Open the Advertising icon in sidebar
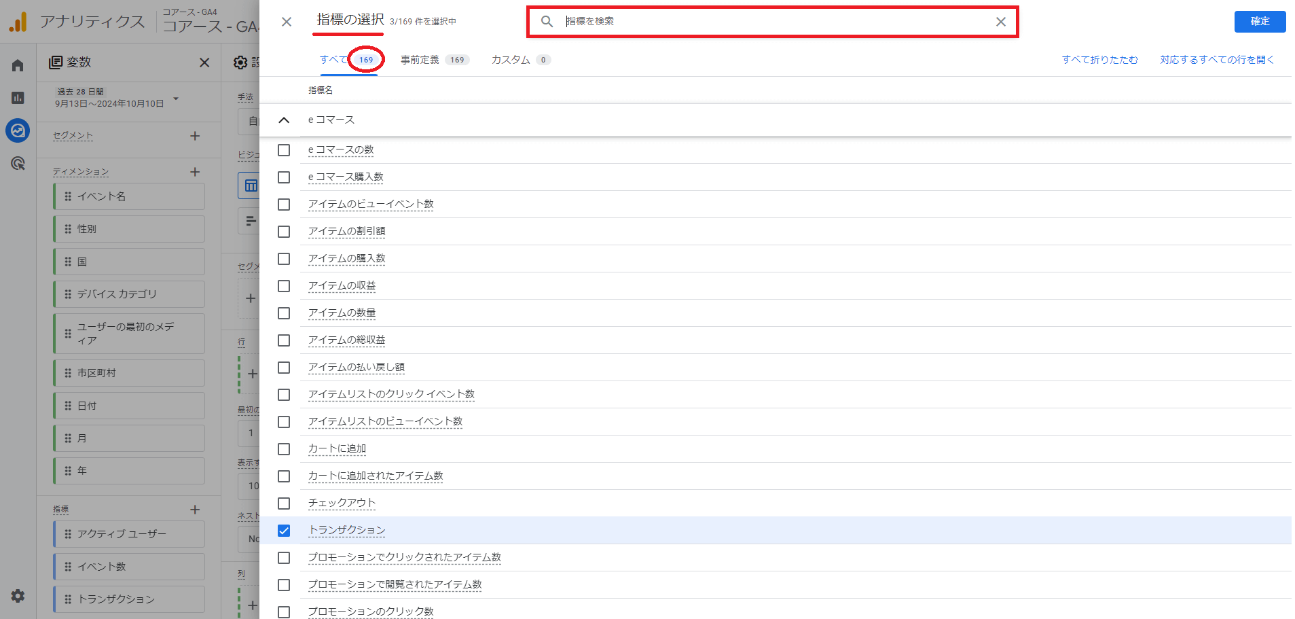1295x619 pixels. pos(18,163)
